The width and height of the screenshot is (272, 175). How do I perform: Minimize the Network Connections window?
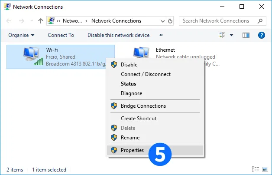(x=222, y=7)
